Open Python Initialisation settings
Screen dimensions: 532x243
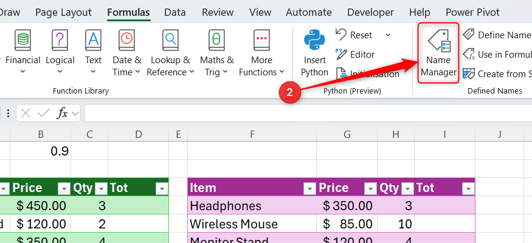368,74
